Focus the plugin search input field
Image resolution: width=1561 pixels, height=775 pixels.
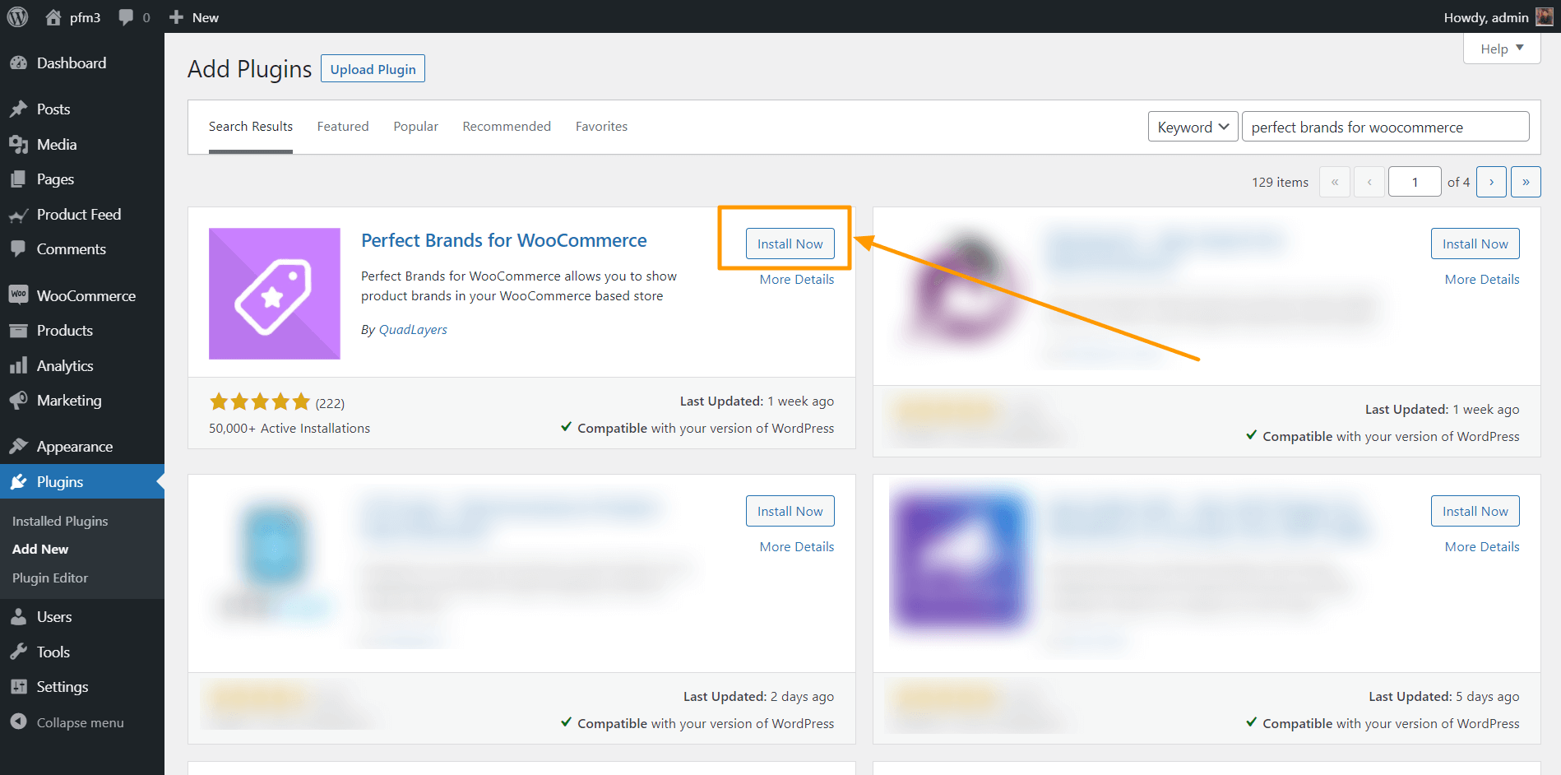(1385, 127)
